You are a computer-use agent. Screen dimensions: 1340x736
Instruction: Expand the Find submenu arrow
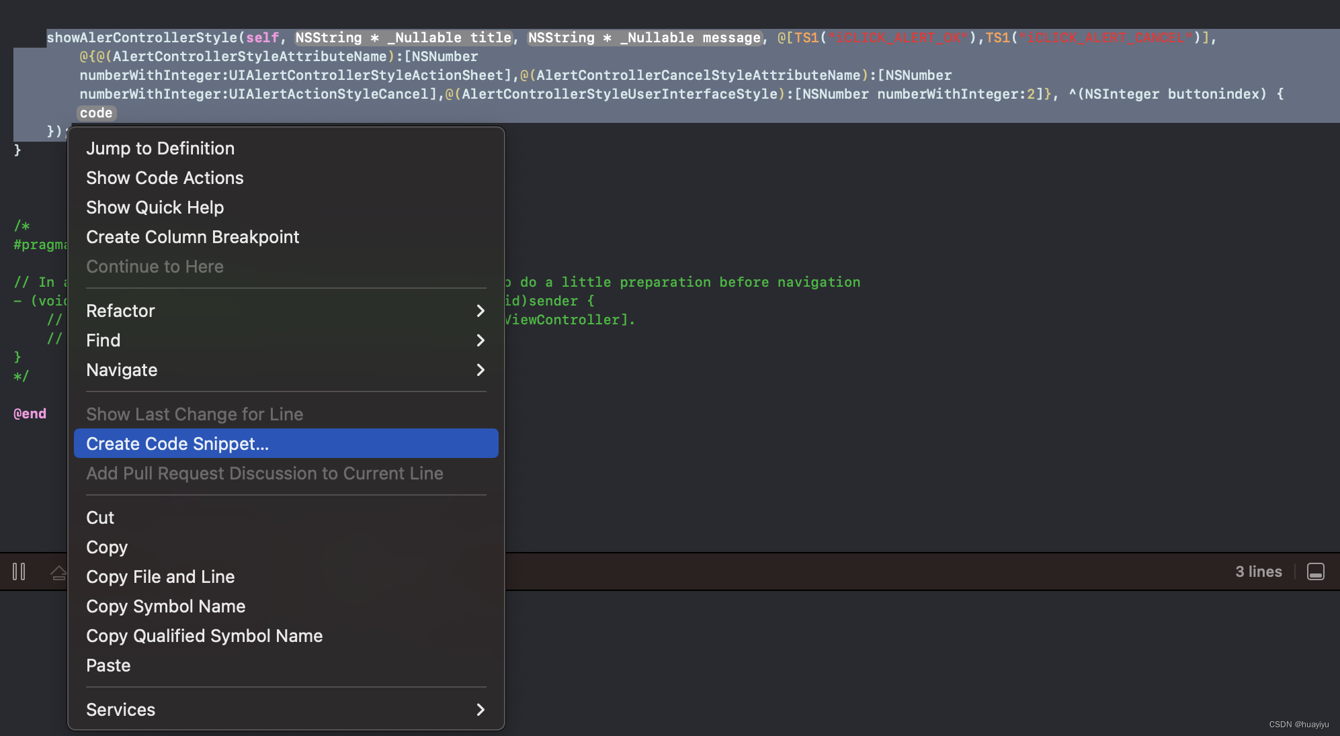(480, 340)
